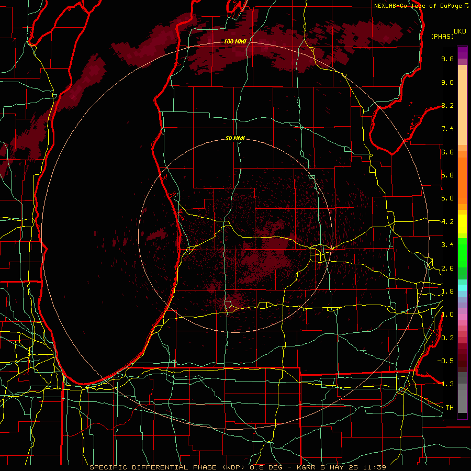The height and width of the screenshot is (471, 471).
Task: Click the 1.0 scale value
Action: pos(447,315)
